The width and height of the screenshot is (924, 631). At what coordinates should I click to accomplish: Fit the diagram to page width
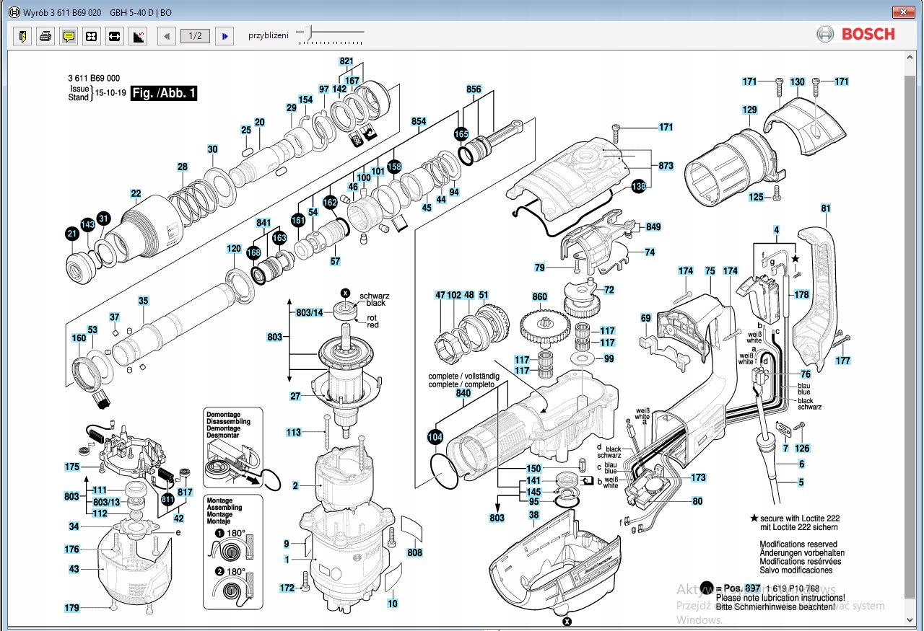(114, 36)
